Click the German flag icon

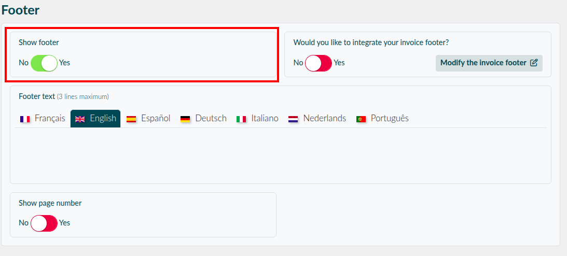tap(185, 119)
